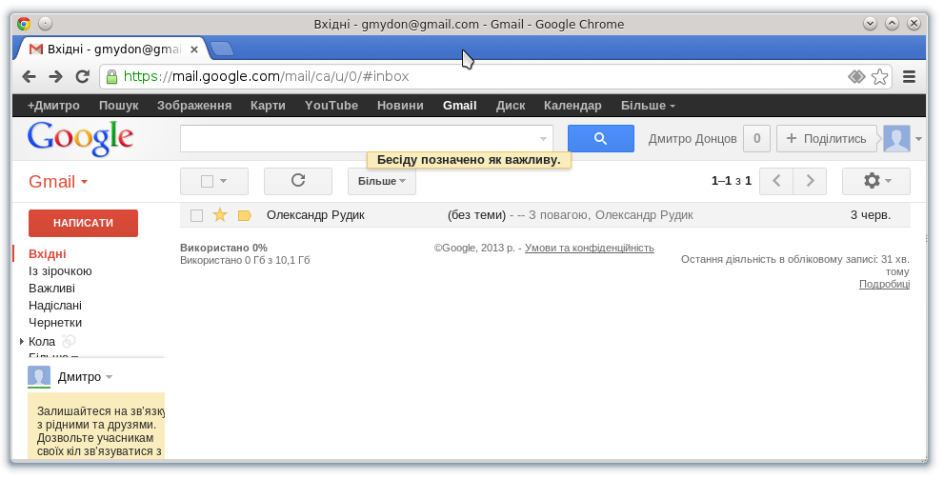
Task: Click the notifications counter showing 0
Action: (x=756, y=138)
